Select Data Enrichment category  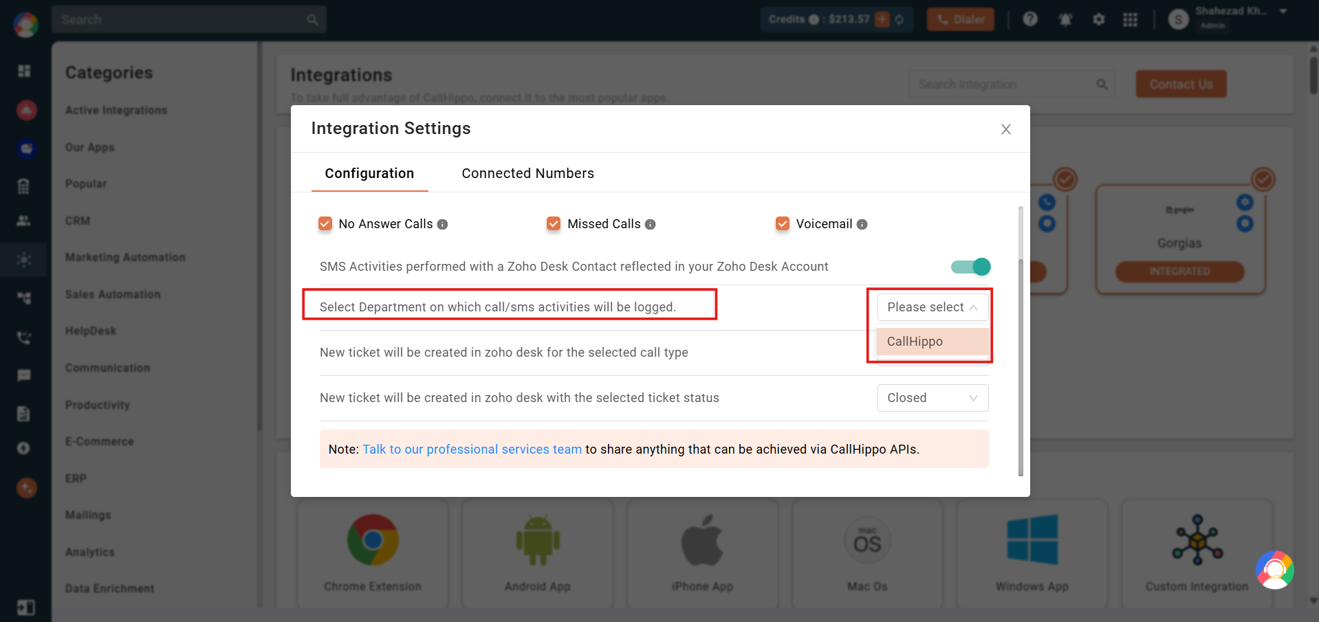110,588
